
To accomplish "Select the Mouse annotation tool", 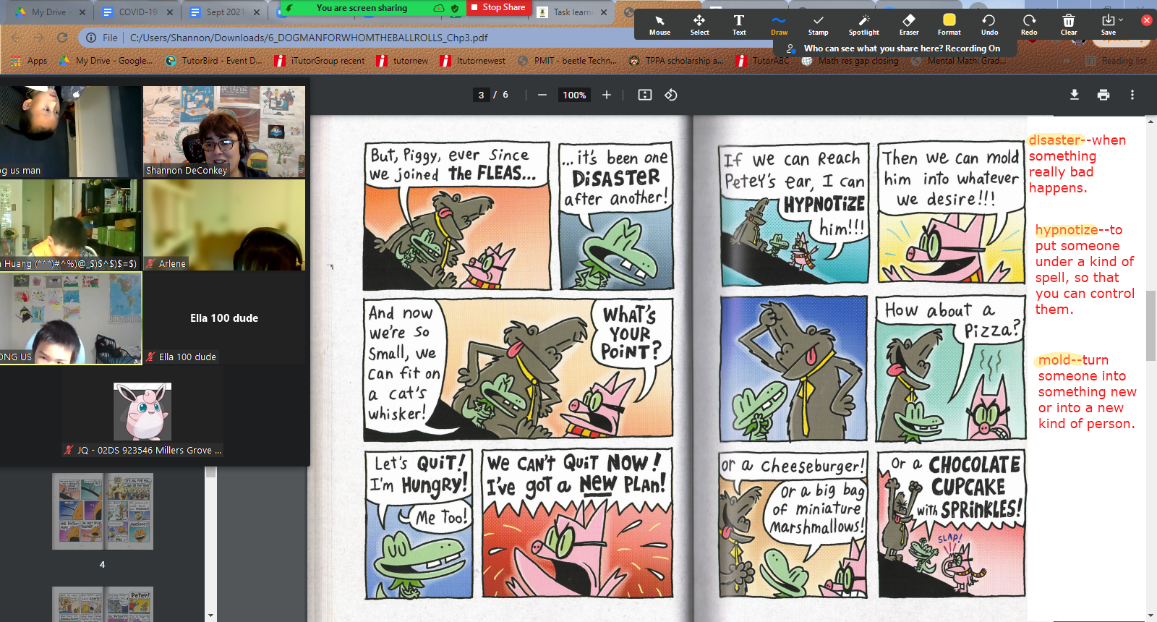I will coord(659,25).
